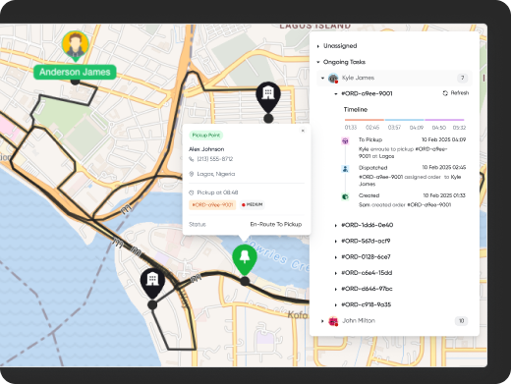Click Kyle James task count badge 7
This screenshot has height=384, width=511.
pos(462,78)
